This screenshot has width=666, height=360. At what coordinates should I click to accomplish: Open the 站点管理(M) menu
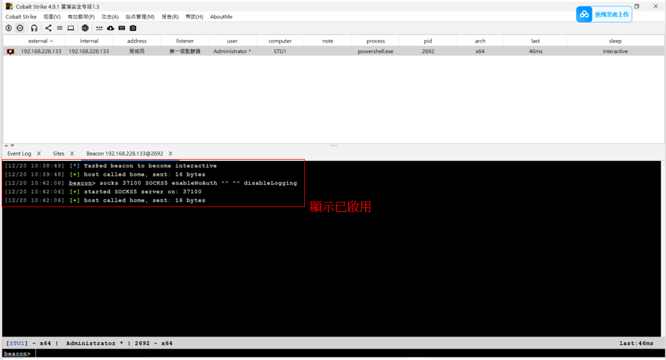[140, 17]
